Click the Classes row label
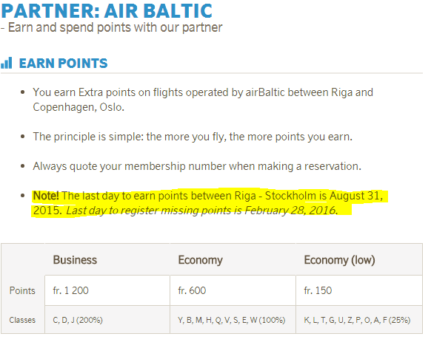 point(22,320)
